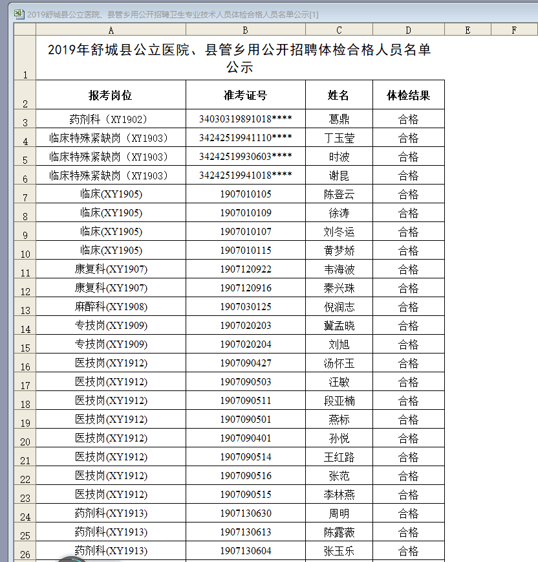Select the 康复科(XY1907) cell in row 12
The width and height of the screenshot is (538, 562).
111,288
